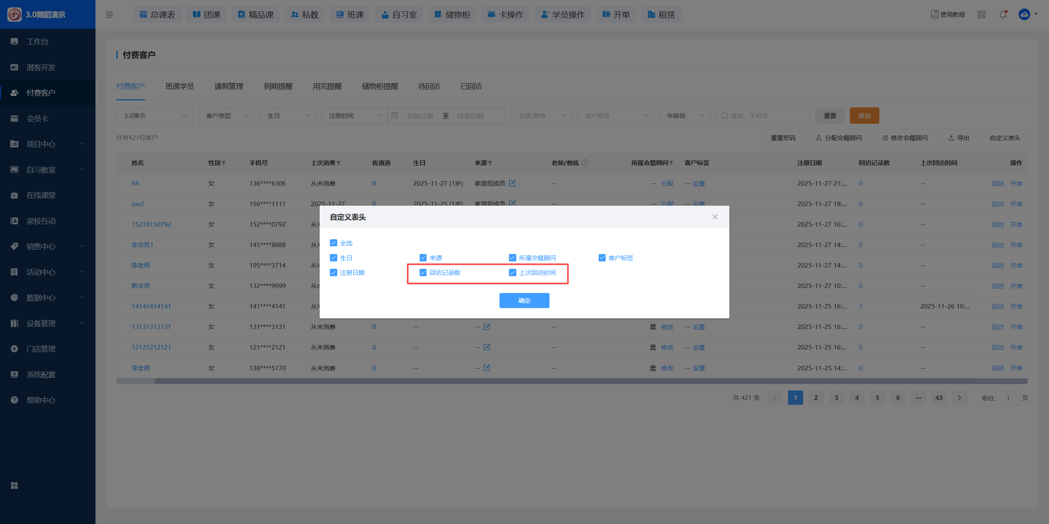The height and width of the screenshot is (524, 1049).
Task: Switch to the 到期提醒 tab
Action: pos(278,86)
